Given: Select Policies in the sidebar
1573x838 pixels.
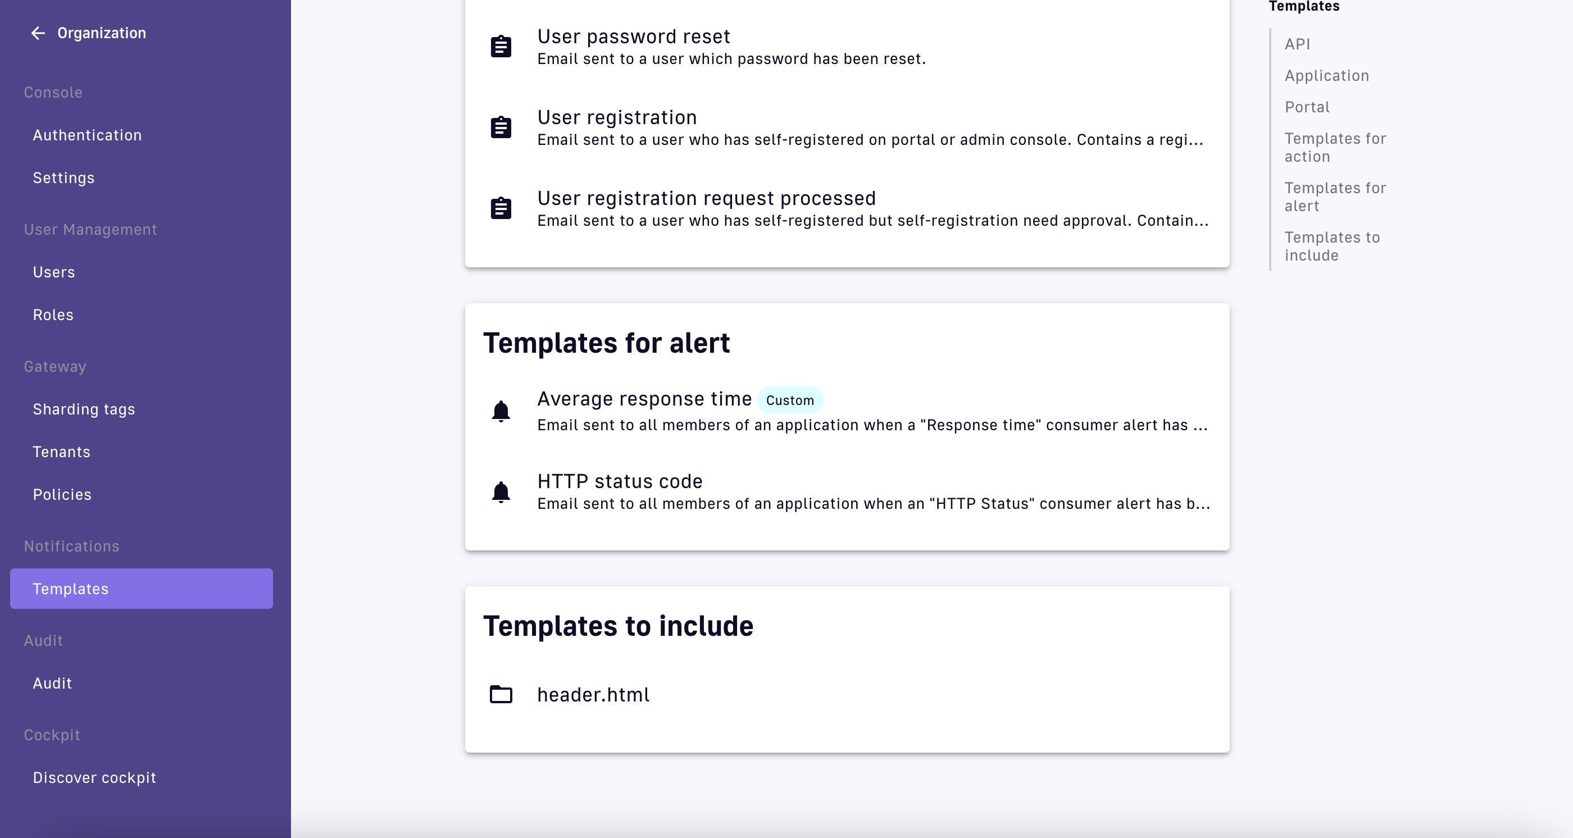Looking at the screenshot, I should click(x=62, y=494).
